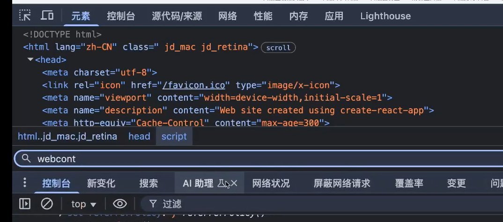The height and width of the screenshot is (222, 503).
Task: Select the meta Cache-Control line
Action: click(186, 123)
